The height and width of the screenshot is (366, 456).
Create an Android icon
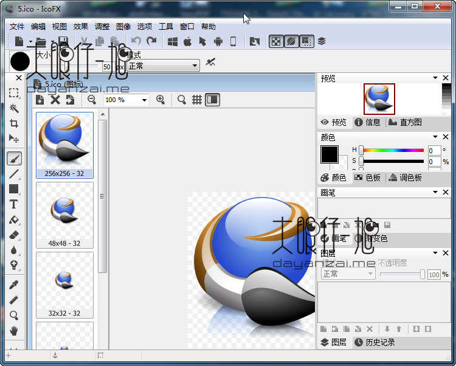point(218,41)
